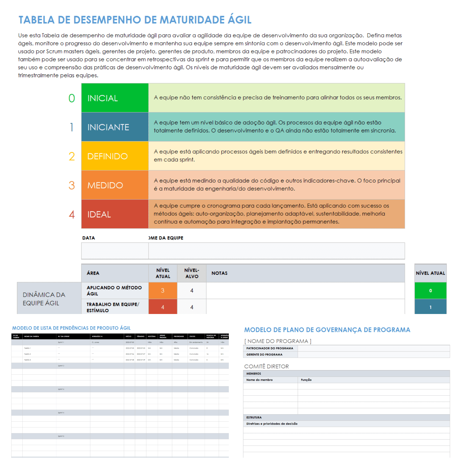Click the red IDEAL level block
Screen dimensions: 467x467
click(115, 214)
